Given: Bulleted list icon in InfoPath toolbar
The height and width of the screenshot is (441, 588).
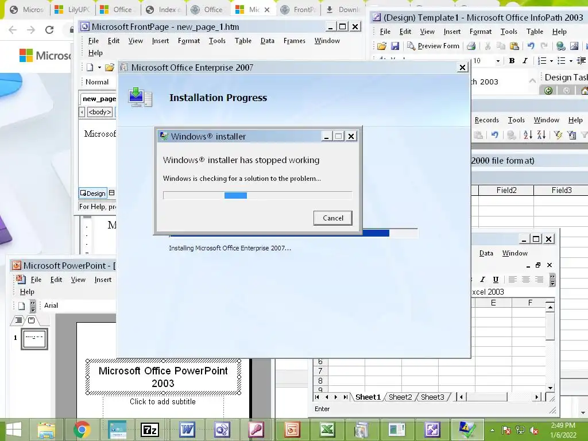Looking at the screenshot, I should tap(562, 61).
